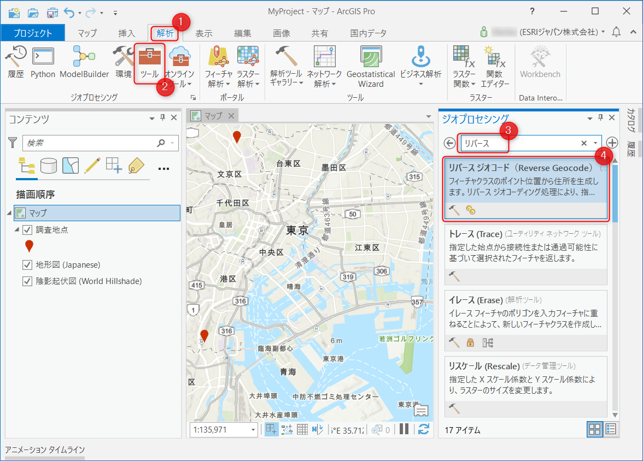Uncheck the 調査地点 layer visibility
This screenshot has width=643, height=461.
coord(27,230)
